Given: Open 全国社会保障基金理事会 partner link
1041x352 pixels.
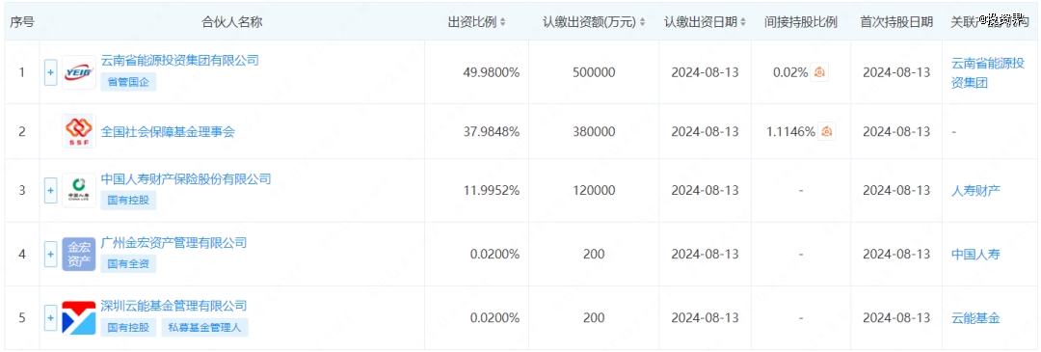Looking at the screenshot, I should (168, 131).
